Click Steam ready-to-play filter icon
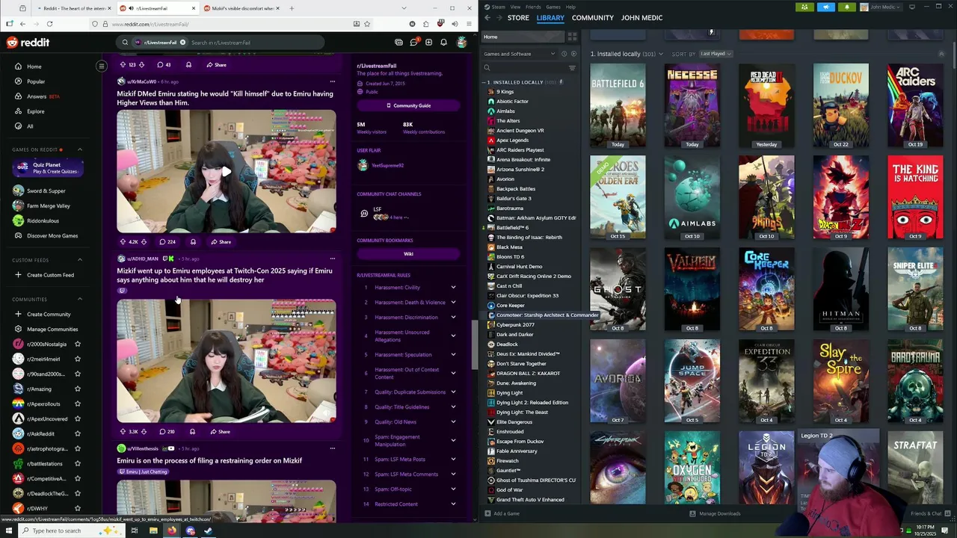The width and height of the screenshot is (957, 538). [573, 54]
